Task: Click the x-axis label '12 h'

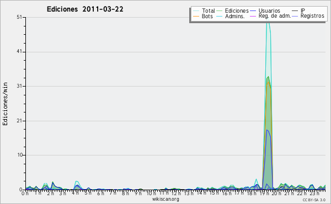Action: (175, 193)
